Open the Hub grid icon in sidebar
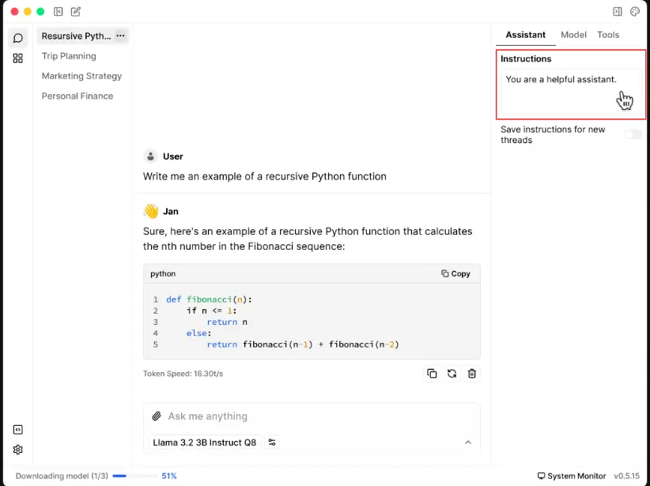The image size is (650, 486). (17, 58)
